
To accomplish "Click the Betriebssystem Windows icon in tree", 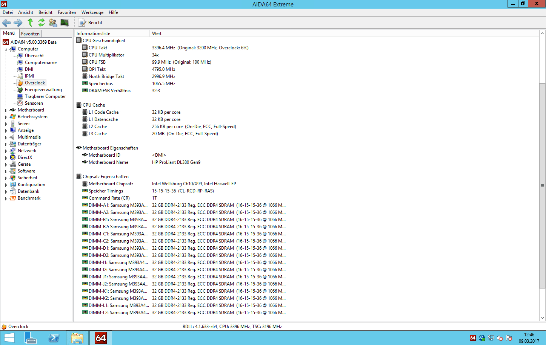I will [13, 117].
